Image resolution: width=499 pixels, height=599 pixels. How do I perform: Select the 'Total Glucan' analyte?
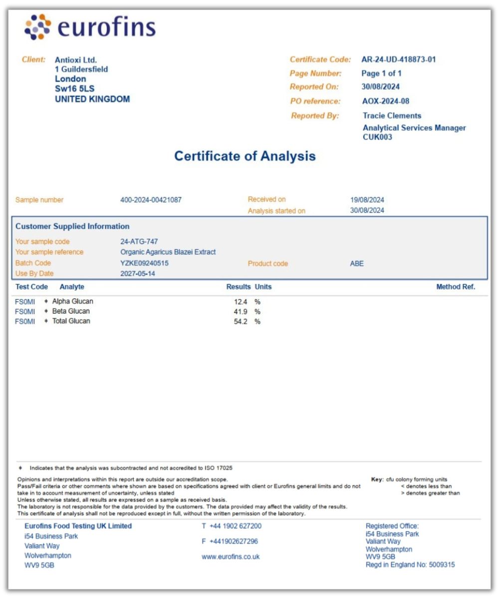pos(71,321)
